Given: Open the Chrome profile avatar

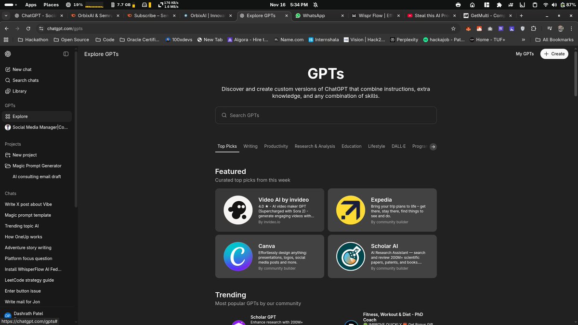Looking at the screenshot, I should coord(561,28).
